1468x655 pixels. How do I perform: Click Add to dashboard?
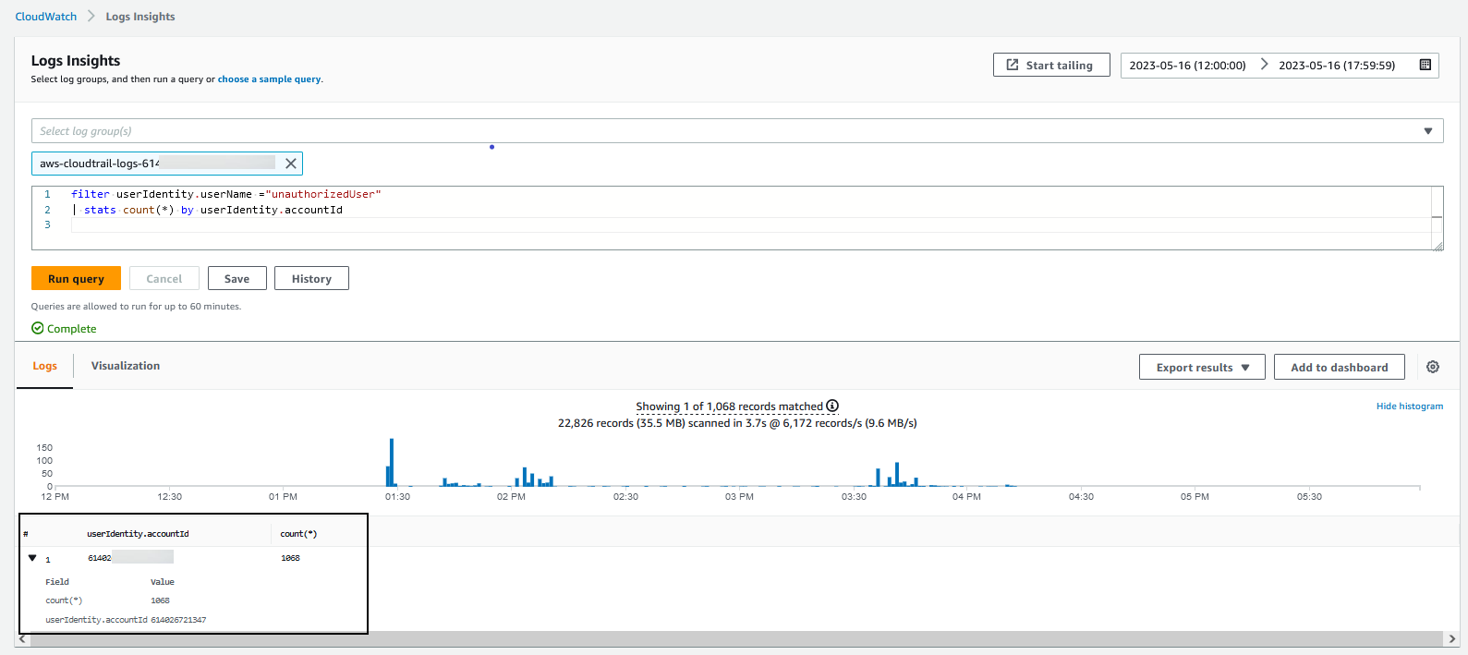click(1339, 367)
